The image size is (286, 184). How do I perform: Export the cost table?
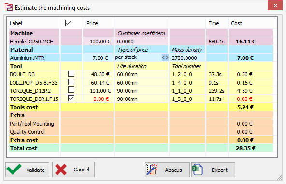tap(213, 170)
